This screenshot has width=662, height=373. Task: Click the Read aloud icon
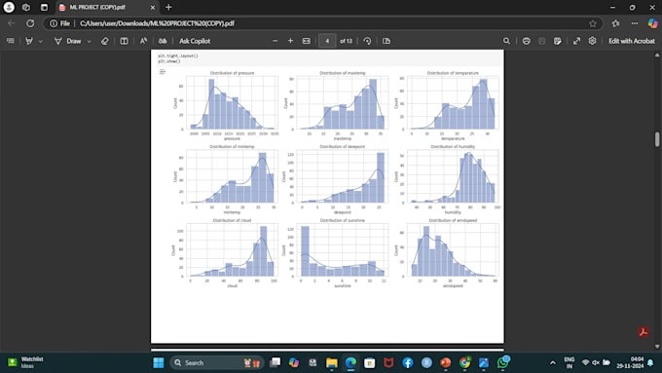point(143,41)
